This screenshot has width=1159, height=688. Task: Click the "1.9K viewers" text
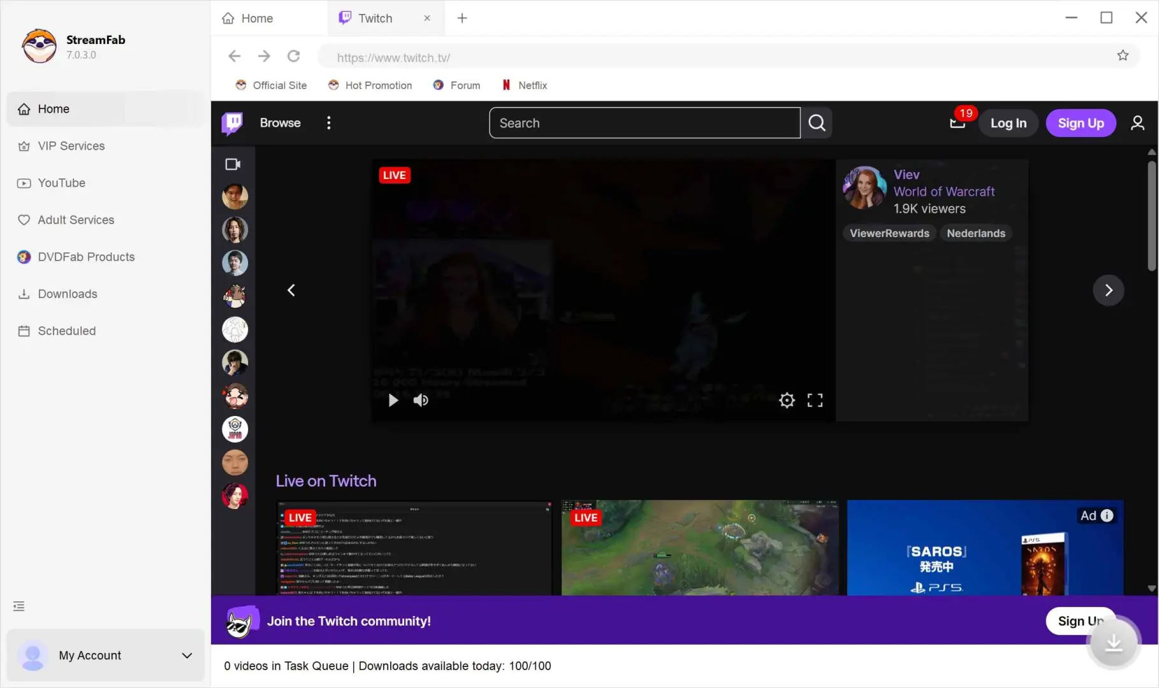pyautogui.click(x=929, y=209)
